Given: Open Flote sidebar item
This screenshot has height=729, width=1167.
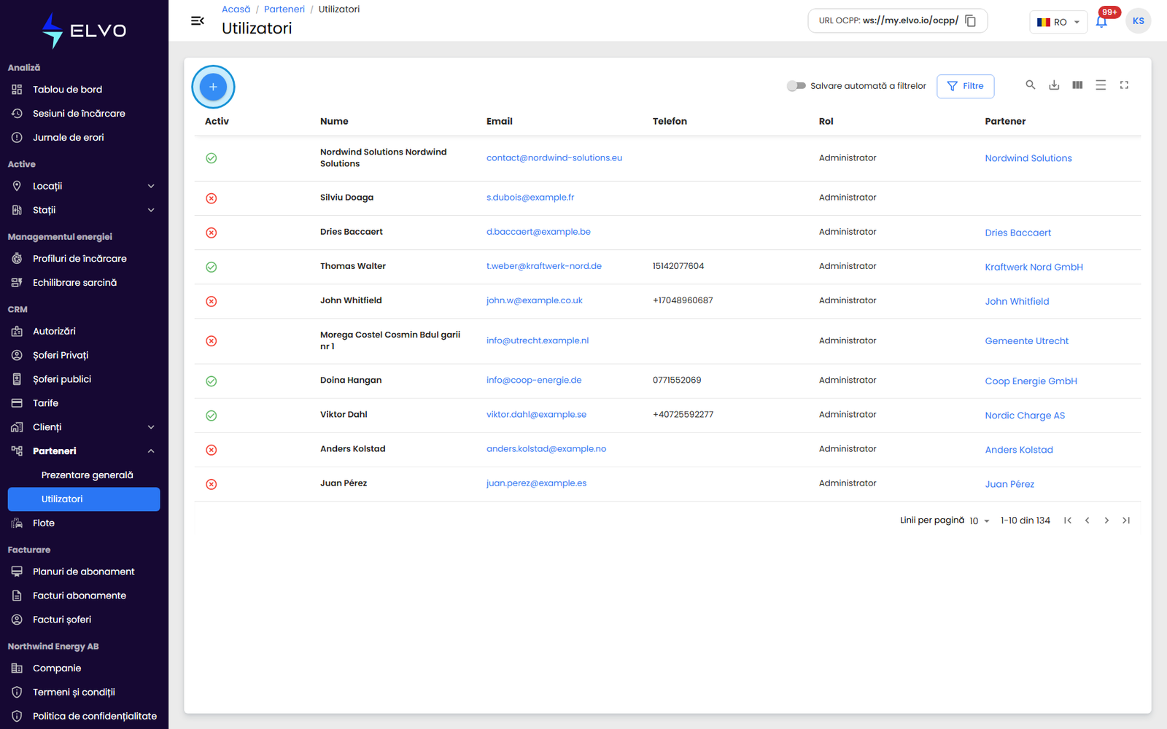Looking at the screenshot, I should (x=44, y=523).
